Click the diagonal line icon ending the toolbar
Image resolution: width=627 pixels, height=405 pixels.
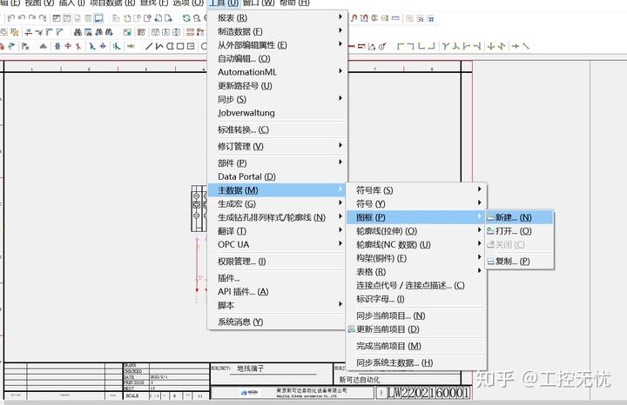[526, 46]
